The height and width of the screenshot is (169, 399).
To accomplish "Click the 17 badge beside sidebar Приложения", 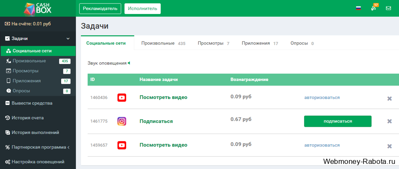I will [66, 81].
